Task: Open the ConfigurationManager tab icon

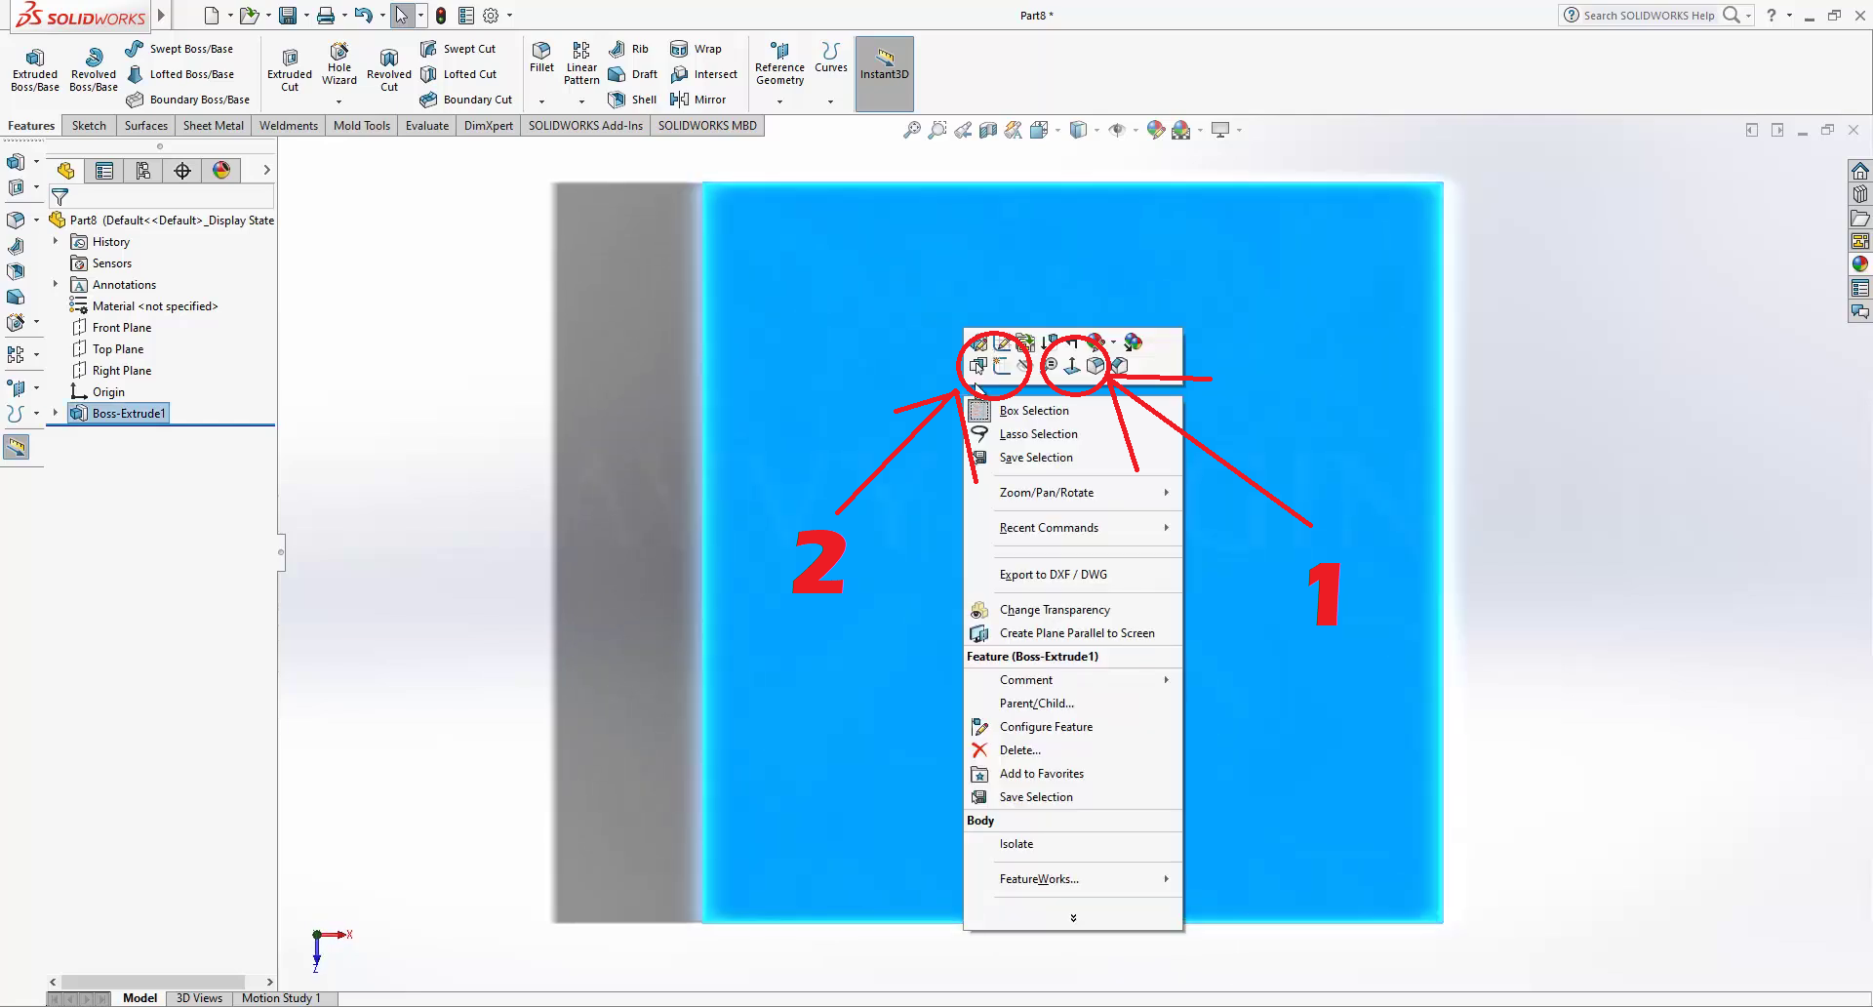Action: (143, 171)
